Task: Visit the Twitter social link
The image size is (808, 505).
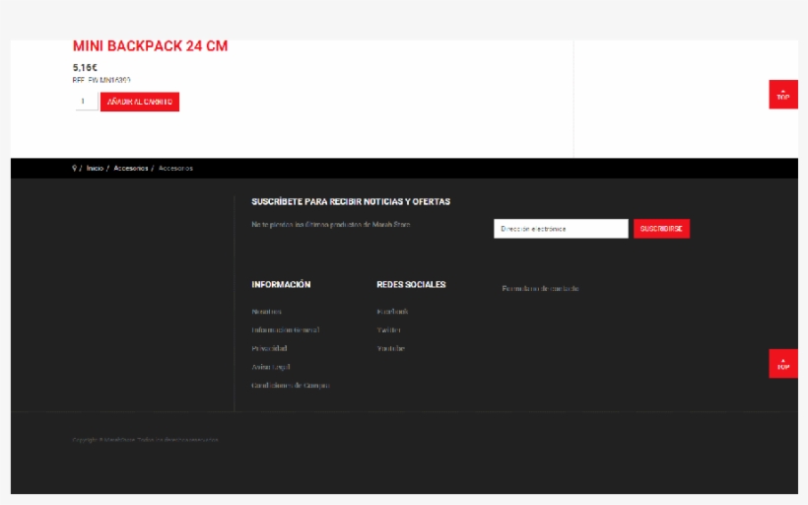Action: pos(388,330)
